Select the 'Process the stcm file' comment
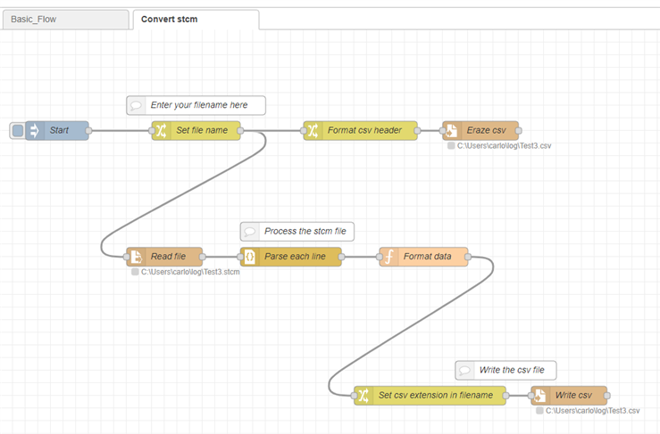Image resolution: width=660 pixels, height=434 pixels. point(297,232)
